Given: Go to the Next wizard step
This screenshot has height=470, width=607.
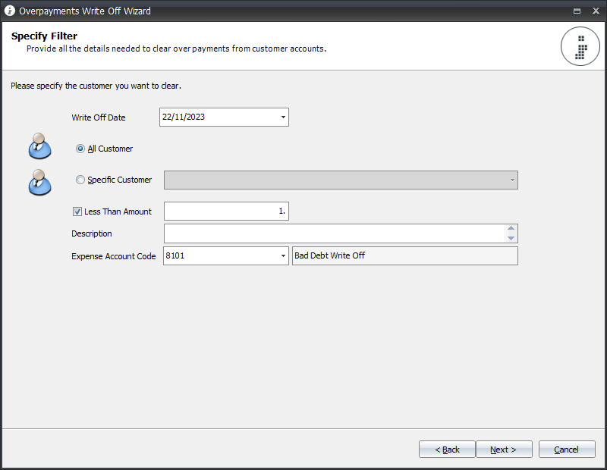Looking at the screenshot, I should [x=504, y=450].
